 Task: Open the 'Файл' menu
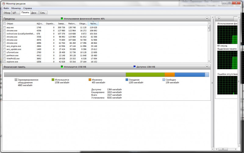click(6, 8)
